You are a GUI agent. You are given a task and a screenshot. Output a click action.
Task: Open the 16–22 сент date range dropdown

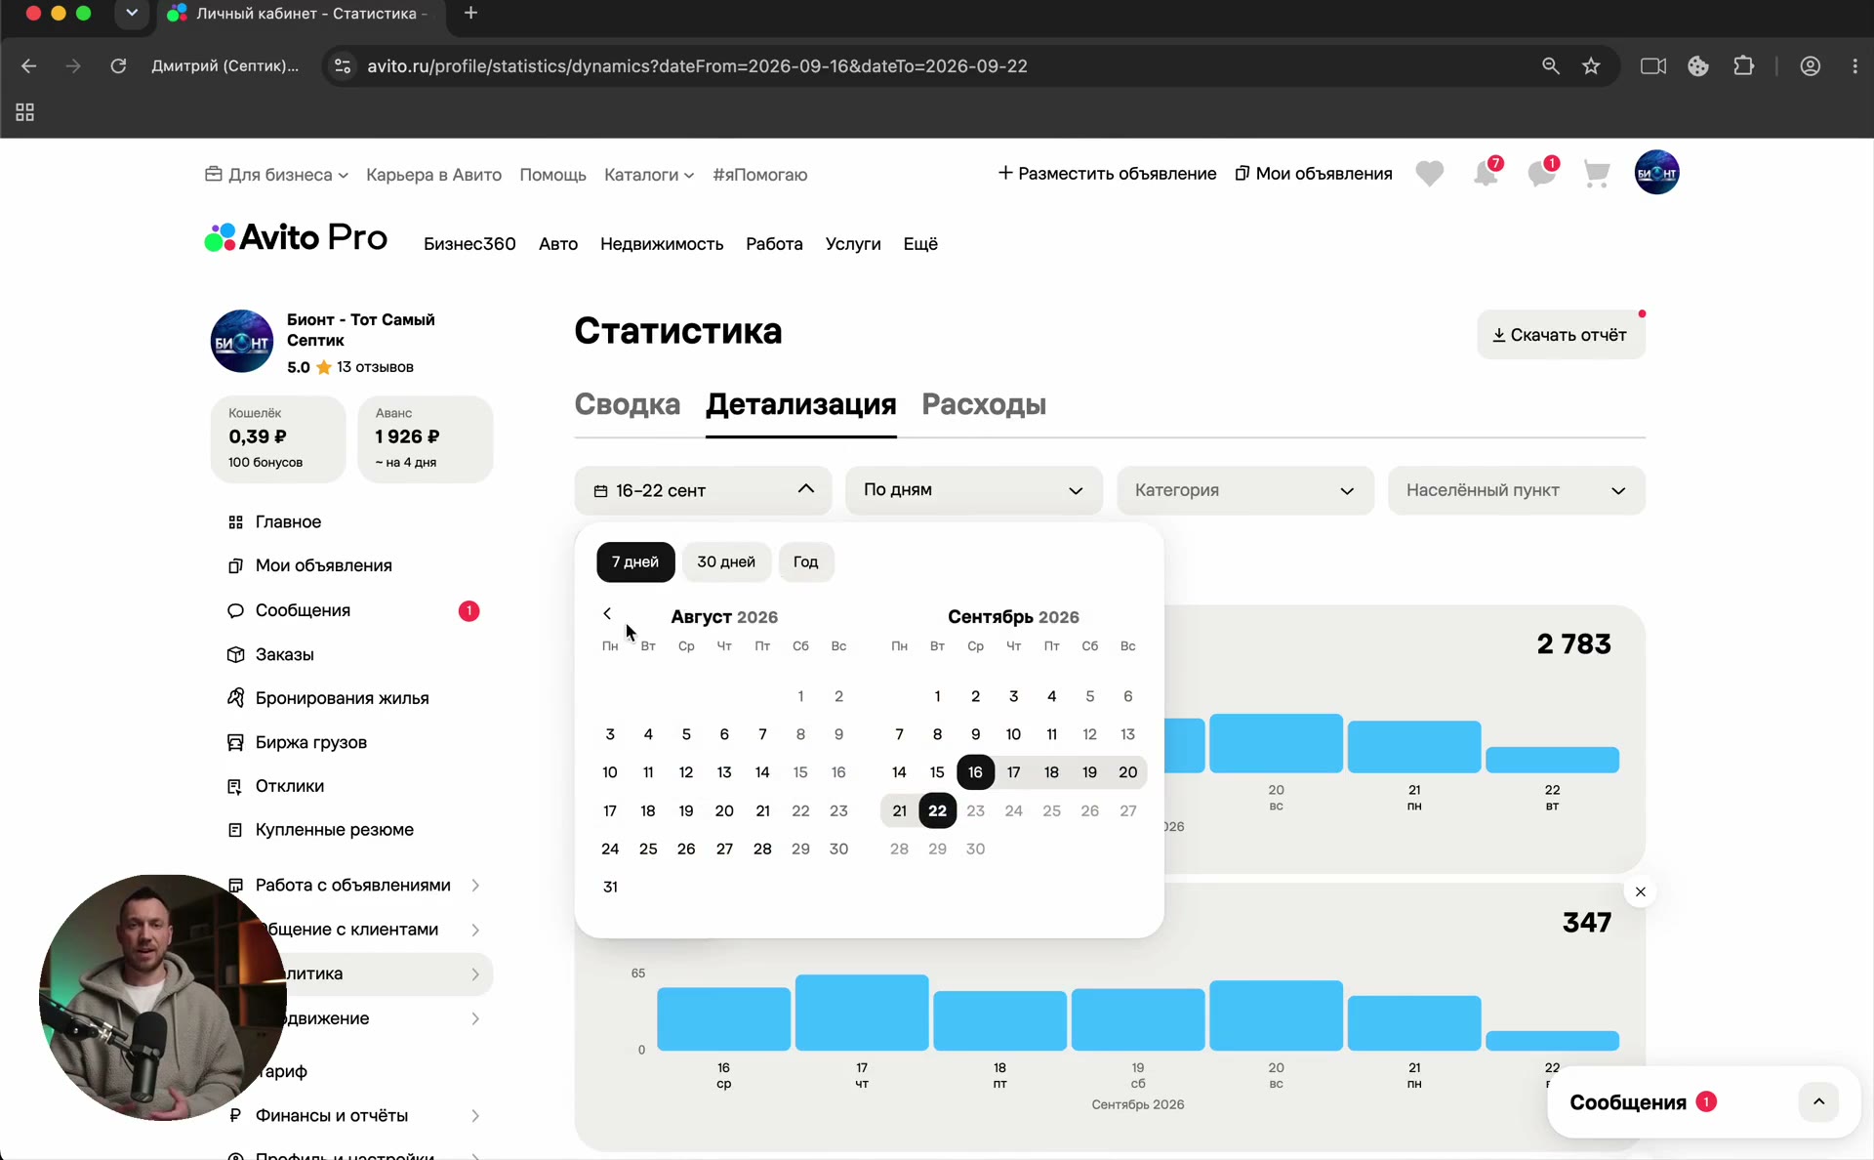point(703,490)
